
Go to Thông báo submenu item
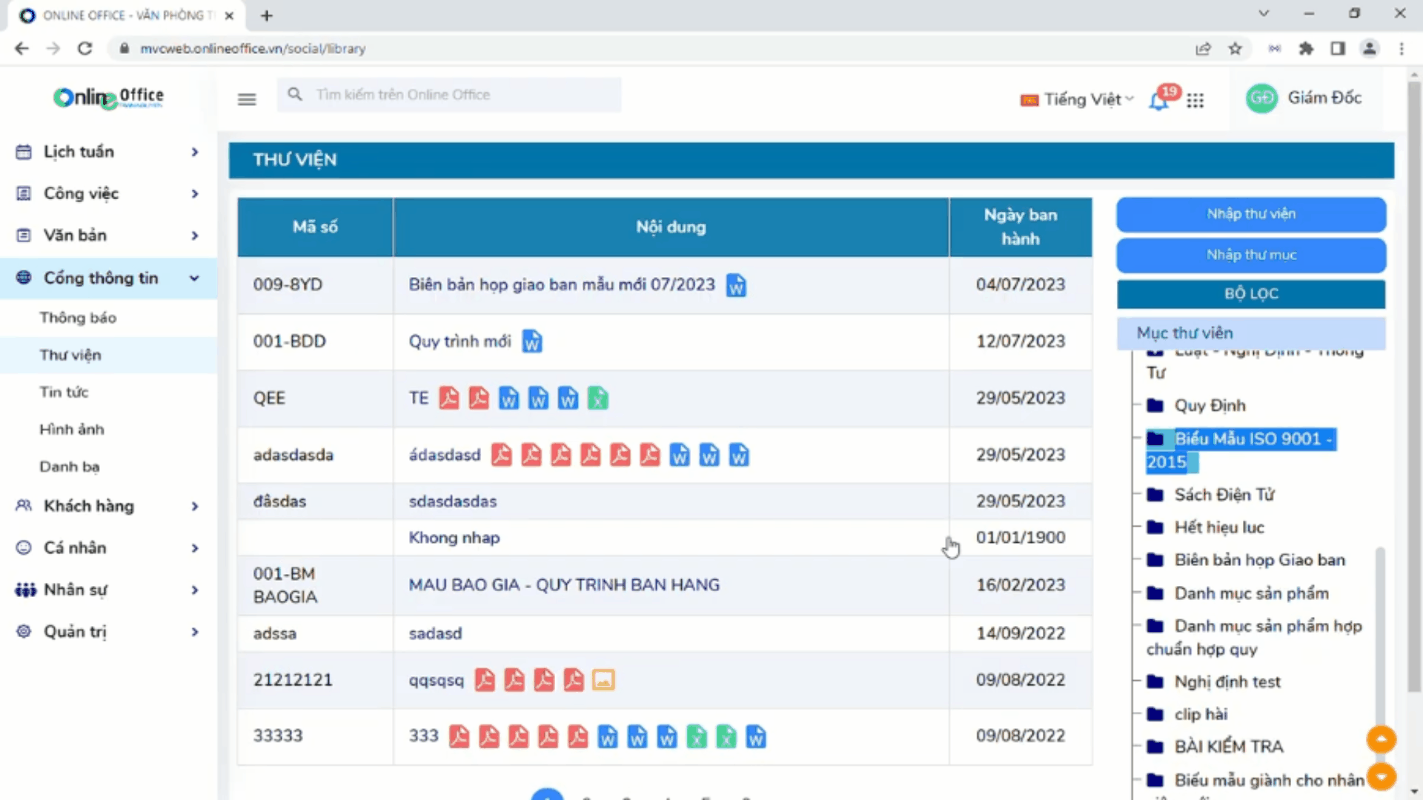coord(78,318)
